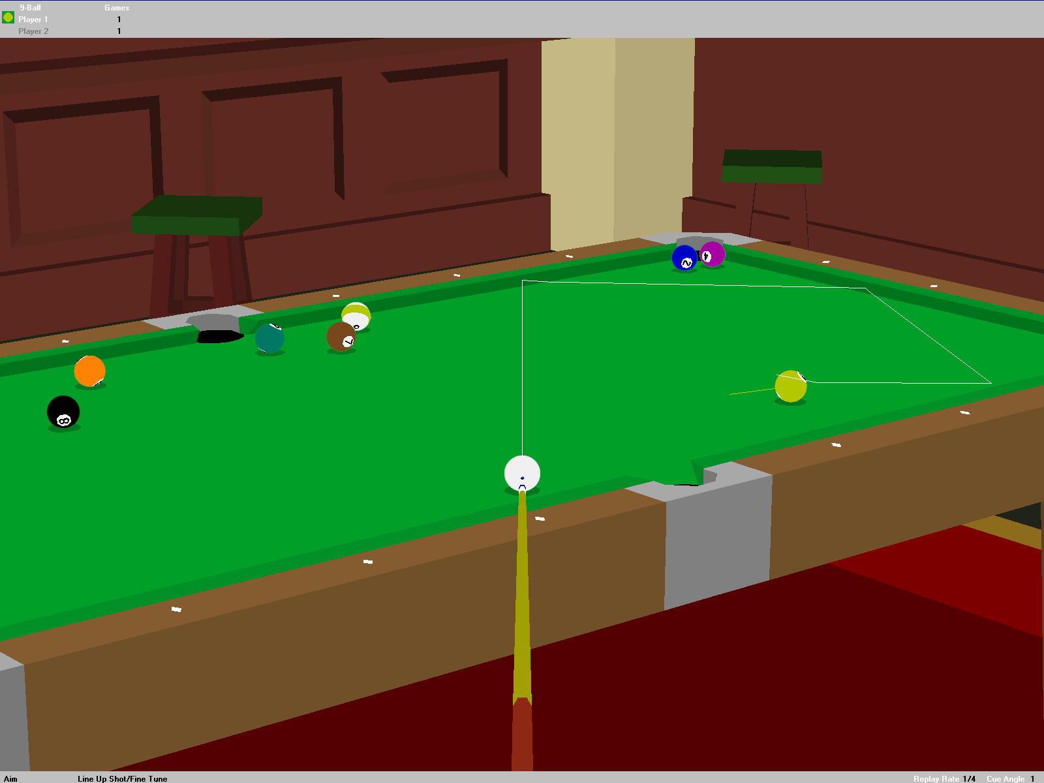Click the Player 1 score entry

pos(119,20)
